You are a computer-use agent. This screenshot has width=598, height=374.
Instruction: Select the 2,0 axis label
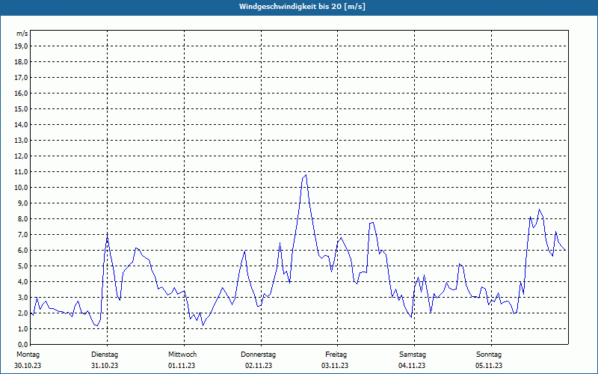click(22, 313)
